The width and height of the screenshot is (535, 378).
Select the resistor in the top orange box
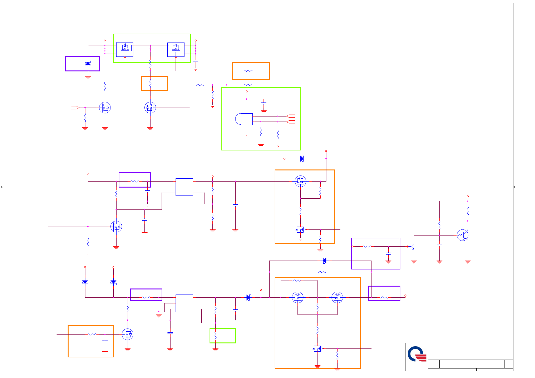(248, 71)
